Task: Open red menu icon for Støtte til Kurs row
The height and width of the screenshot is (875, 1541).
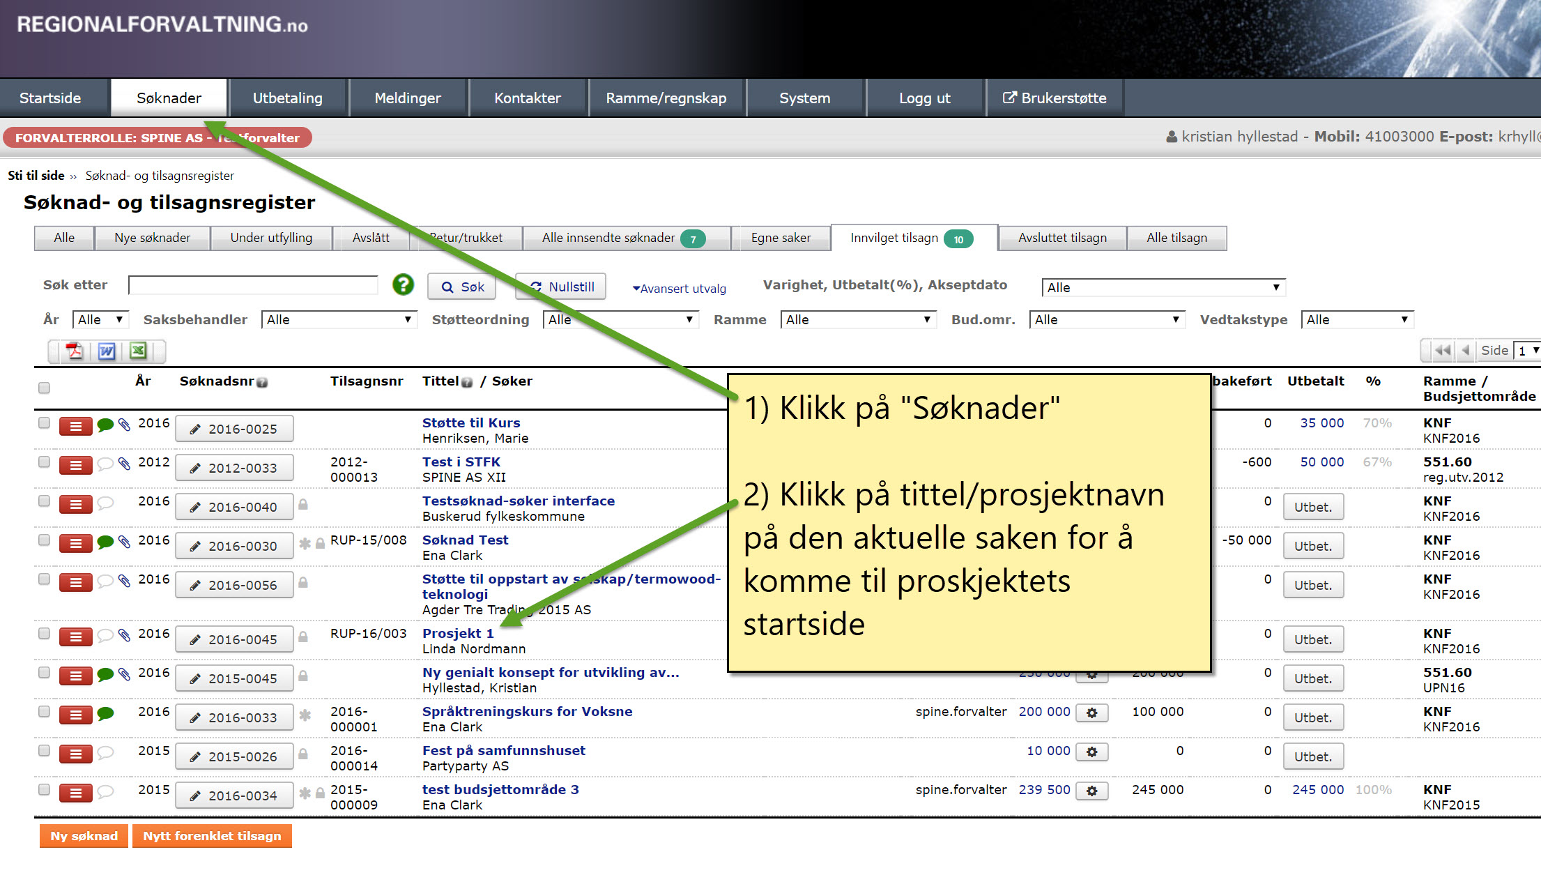Action: point(75,426)
